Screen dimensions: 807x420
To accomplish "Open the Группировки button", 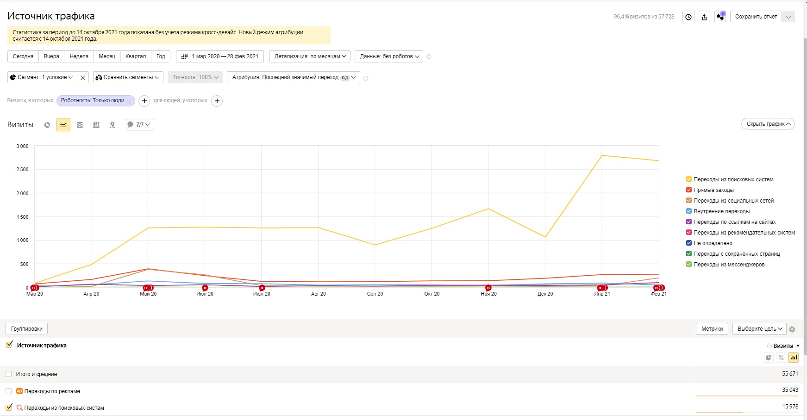I will 27,329.
